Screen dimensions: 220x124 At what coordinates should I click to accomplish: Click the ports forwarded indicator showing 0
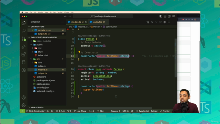(69, 111)
